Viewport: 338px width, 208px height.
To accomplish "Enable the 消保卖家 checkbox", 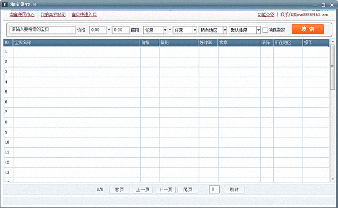I will tap(265, 30).
